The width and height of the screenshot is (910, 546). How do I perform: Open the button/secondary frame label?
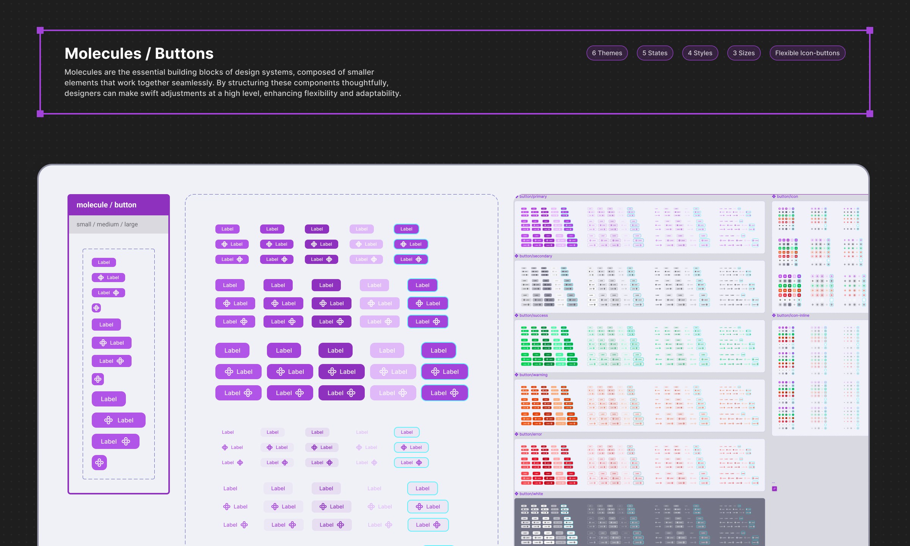point(535,256)
